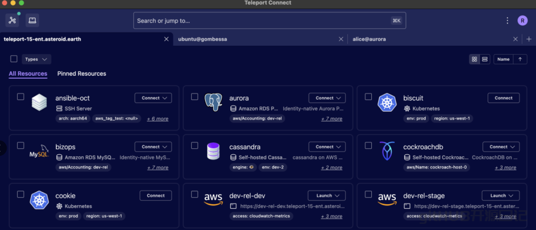
Task: Click small server icon beside SSH Server
Action: (x=59, y=109)
